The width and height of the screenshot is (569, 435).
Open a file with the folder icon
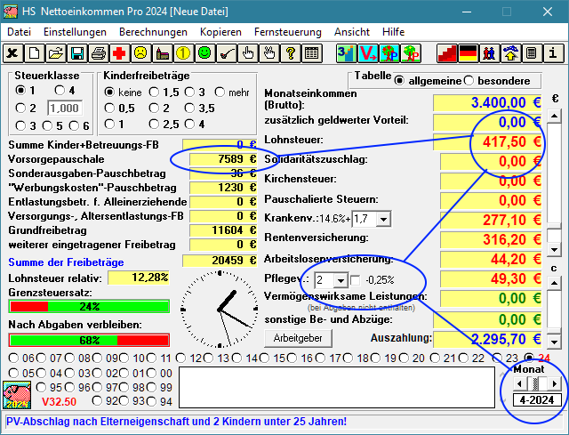click(55, 53)
